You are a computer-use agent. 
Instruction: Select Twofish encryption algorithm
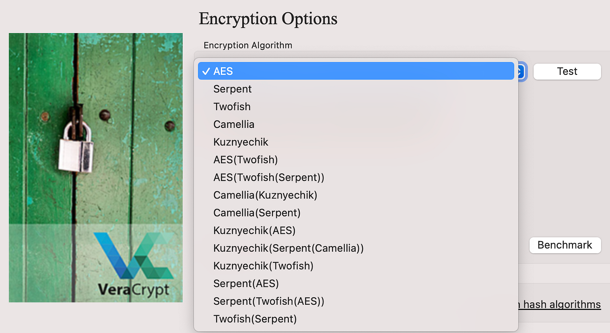pos(231,106)
